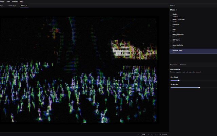Grab the drag handle of Risograph Print
Viewport: 217px width, 136px height.
click(171, 36)
